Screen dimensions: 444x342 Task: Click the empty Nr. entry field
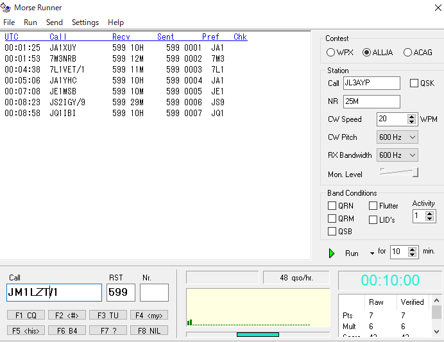[154, 293]
